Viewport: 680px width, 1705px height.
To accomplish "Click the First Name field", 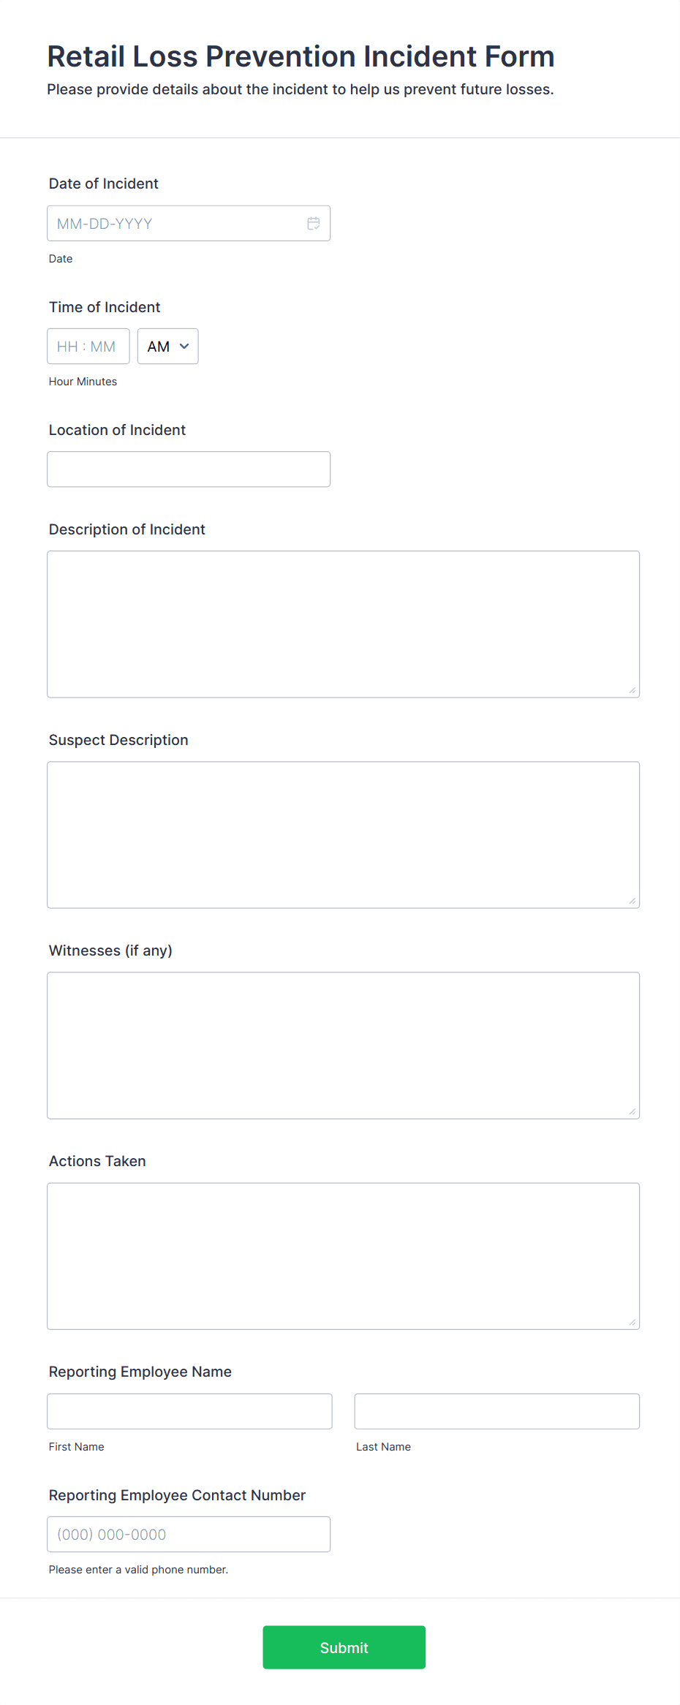I will coord(190,1411).
